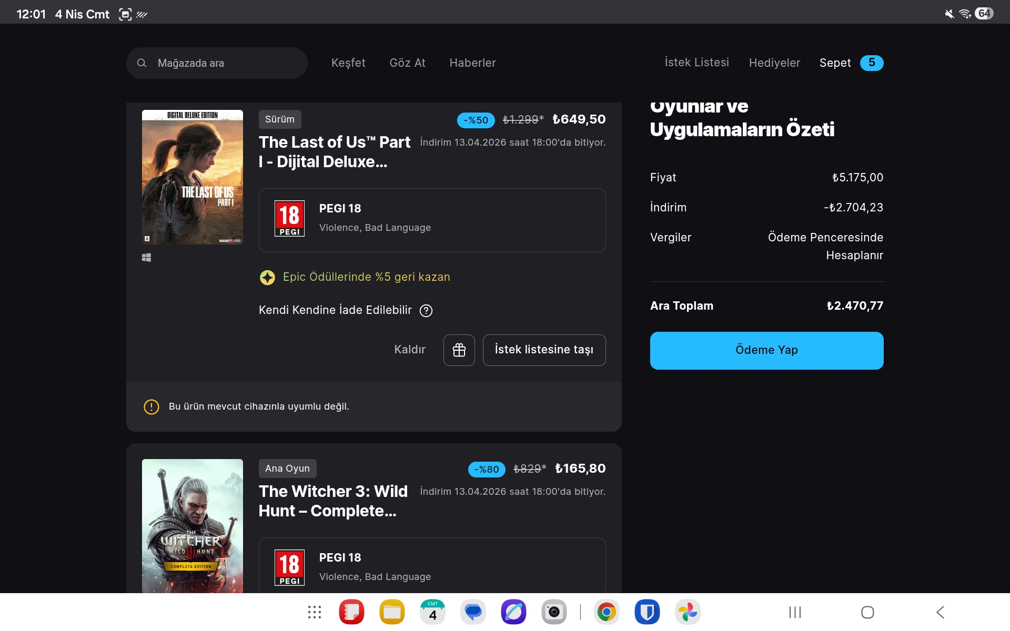Tap the Ana Oyun tag on The Witcher 3
Viewport: 1010px width, 631px height.
(x=288, y=469)
